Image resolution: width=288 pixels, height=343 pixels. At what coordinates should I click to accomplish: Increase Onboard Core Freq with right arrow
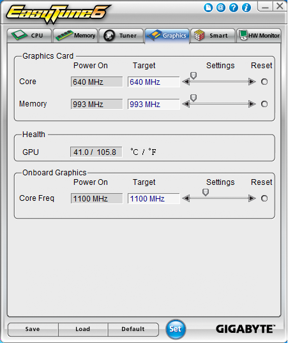point(252,198)
